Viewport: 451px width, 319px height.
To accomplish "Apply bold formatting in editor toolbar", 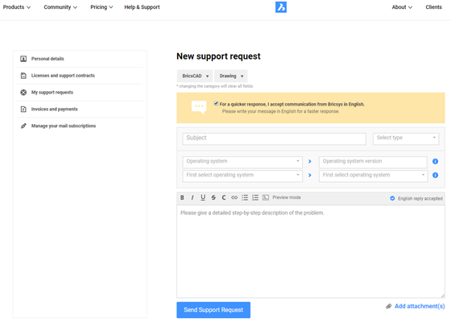I will point(182,197).
